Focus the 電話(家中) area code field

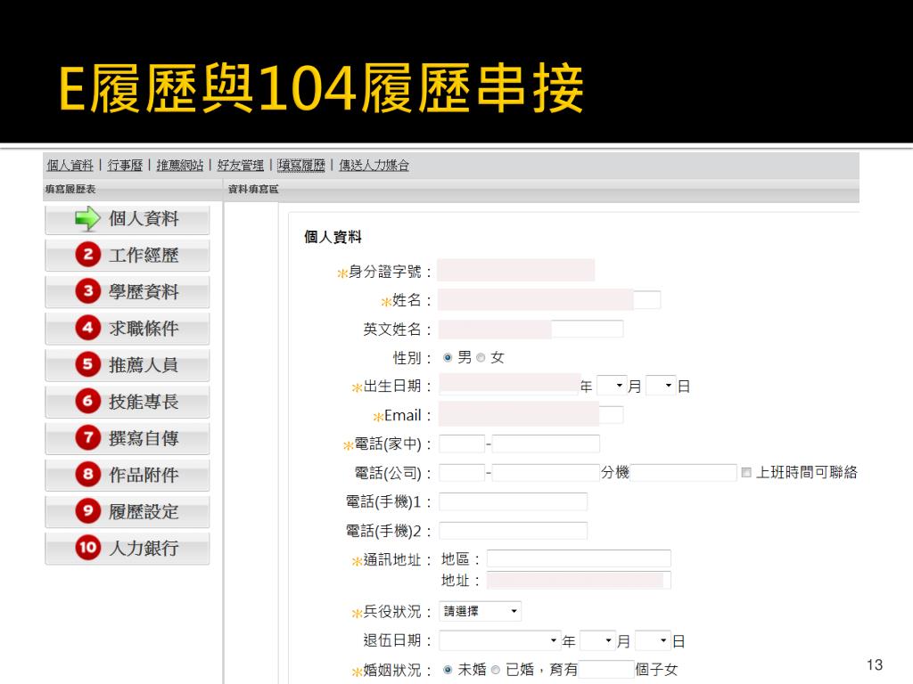(x=462, y=444)
